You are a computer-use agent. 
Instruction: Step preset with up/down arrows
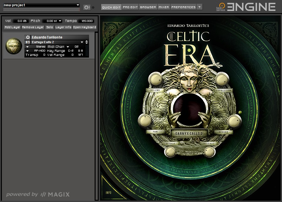point(87,42)
